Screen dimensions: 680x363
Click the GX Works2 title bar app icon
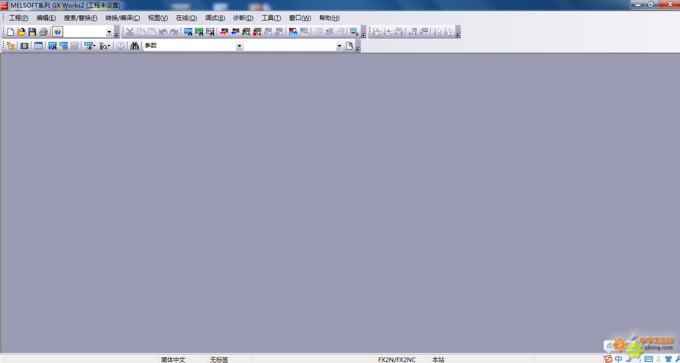[x=5, y=5]
